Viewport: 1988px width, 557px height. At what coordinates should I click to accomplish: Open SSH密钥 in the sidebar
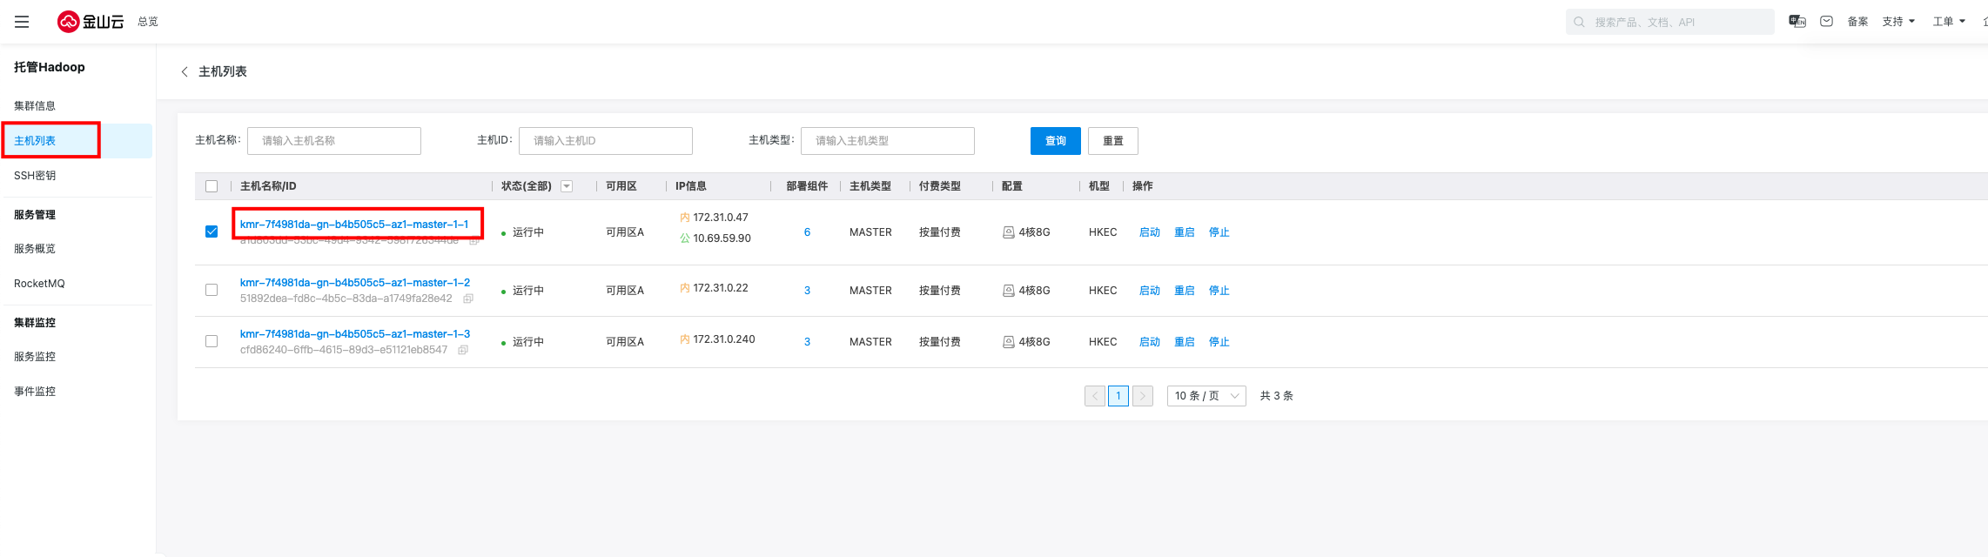tap(35, 176)
